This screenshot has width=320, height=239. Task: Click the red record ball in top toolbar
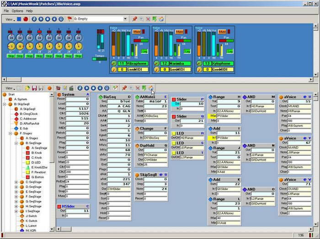[26, 19]
